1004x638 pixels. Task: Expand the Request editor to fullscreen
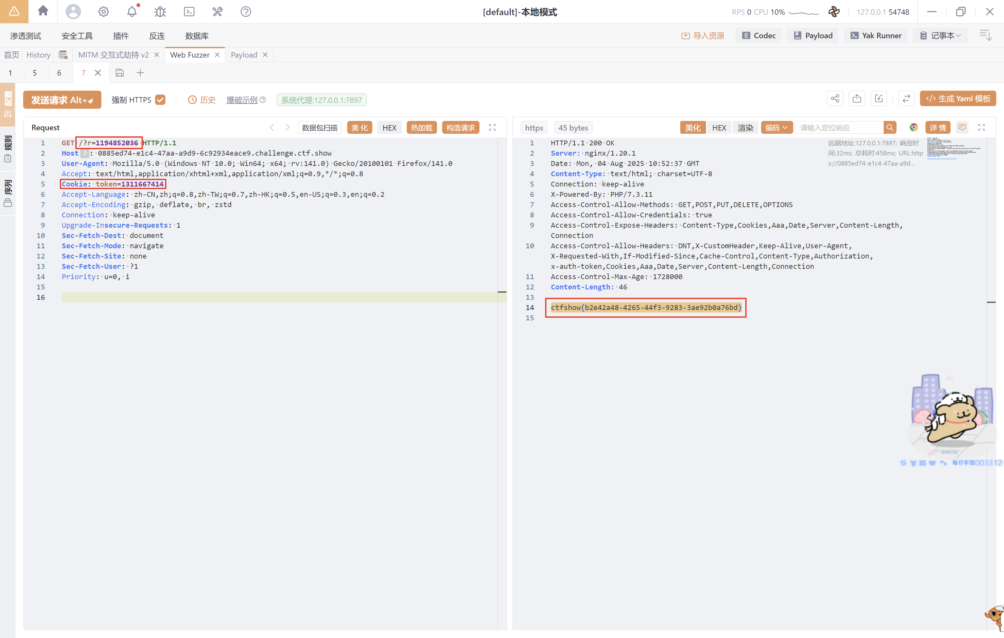pyautogui.click(x=492, y=128)
